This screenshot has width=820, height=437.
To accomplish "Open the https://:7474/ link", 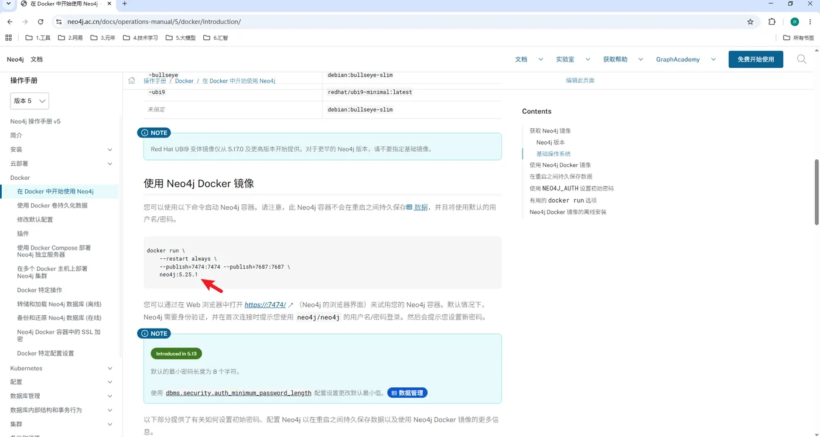I will pyautogui.click(x=265, y=305).
